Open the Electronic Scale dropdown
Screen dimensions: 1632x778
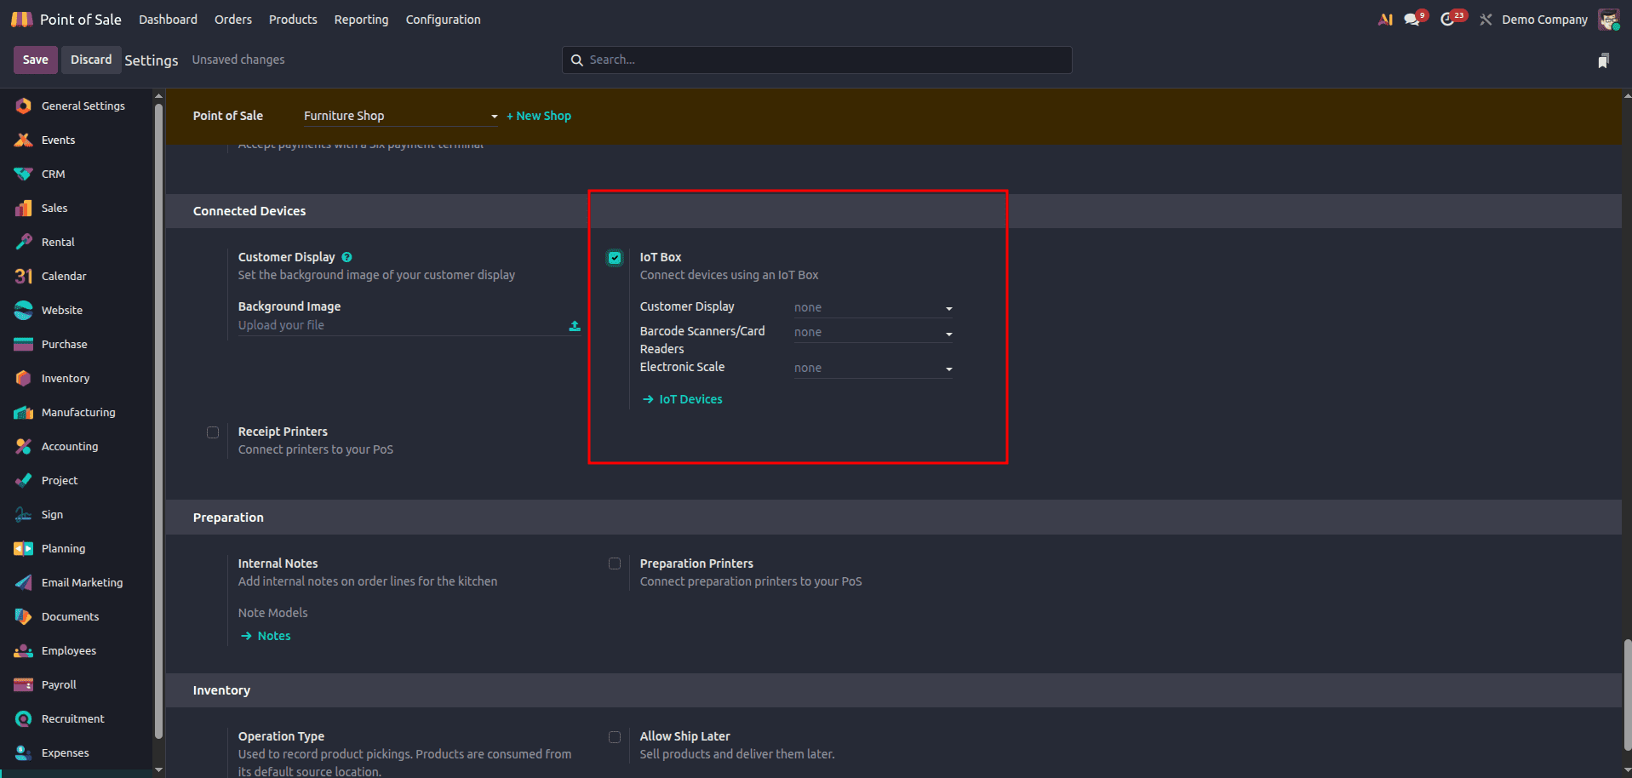873,368
